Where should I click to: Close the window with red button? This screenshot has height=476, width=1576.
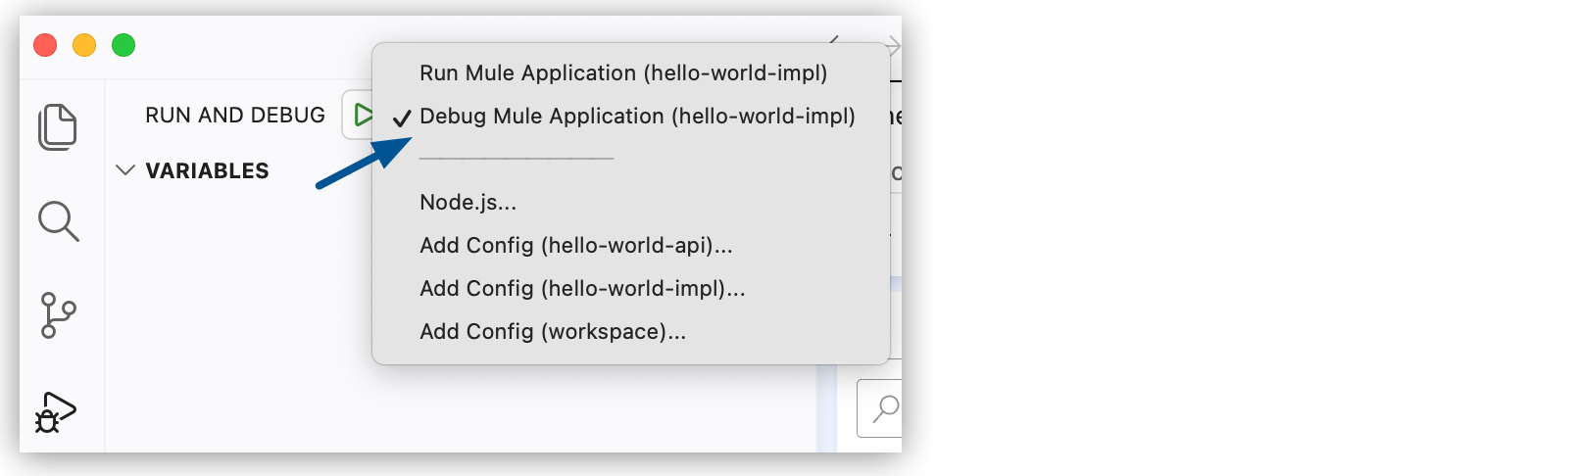pos(45,45)
